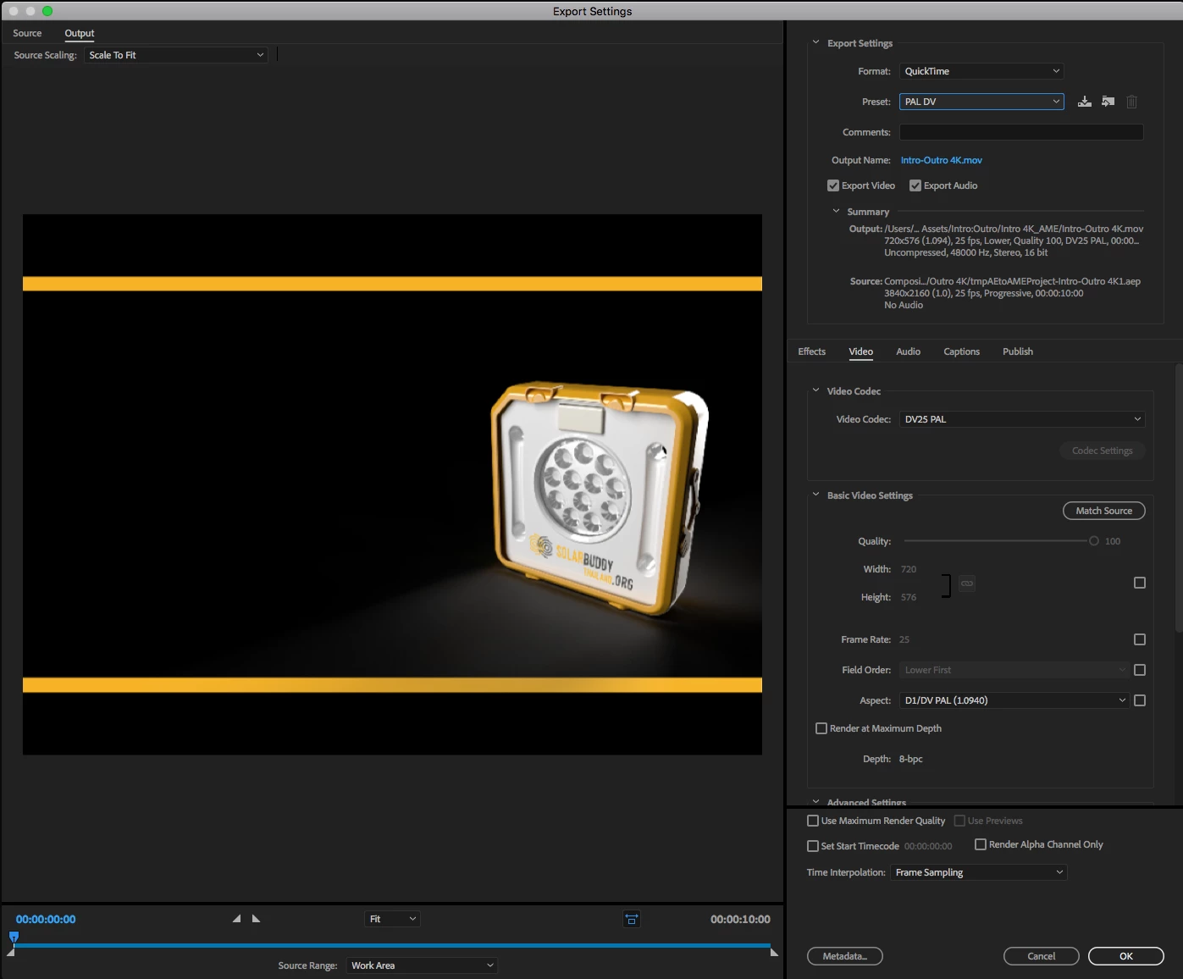
Task: Collapse the Summary section
Action: tap(836, 211)
